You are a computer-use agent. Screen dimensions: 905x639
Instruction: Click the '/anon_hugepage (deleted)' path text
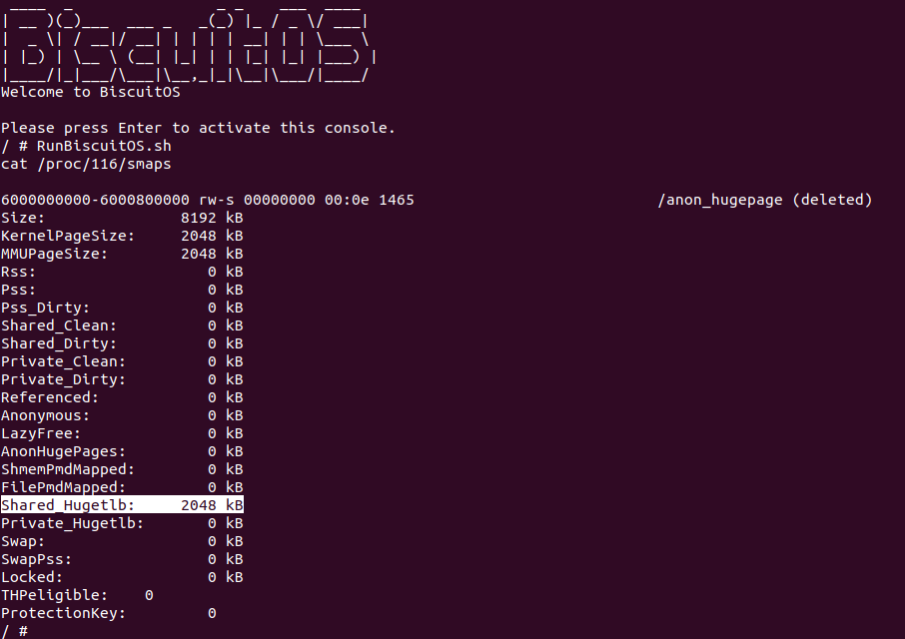point(764,200)
